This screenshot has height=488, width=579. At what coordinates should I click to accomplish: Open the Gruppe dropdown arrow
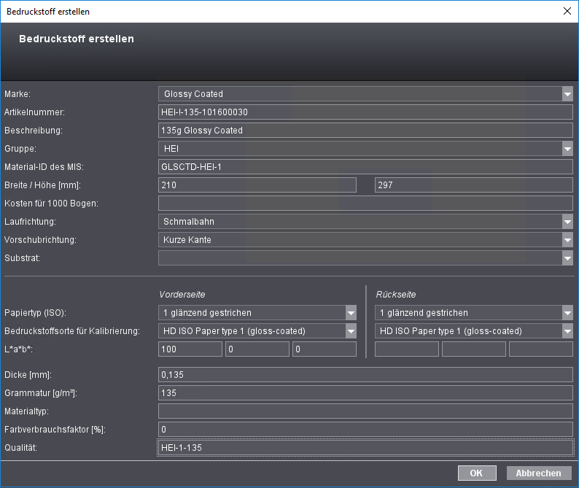pos(567,149)
